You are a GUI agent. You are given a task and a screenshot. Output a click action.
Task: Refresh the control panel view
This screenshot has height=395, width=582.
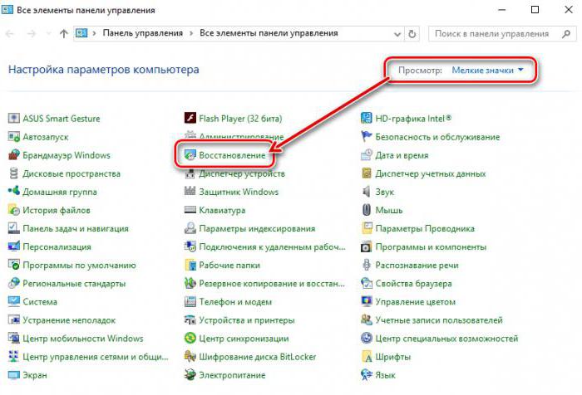(x=412, y=34)
